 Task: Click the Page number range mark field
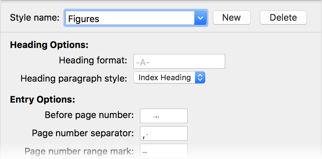click(164, 151)
